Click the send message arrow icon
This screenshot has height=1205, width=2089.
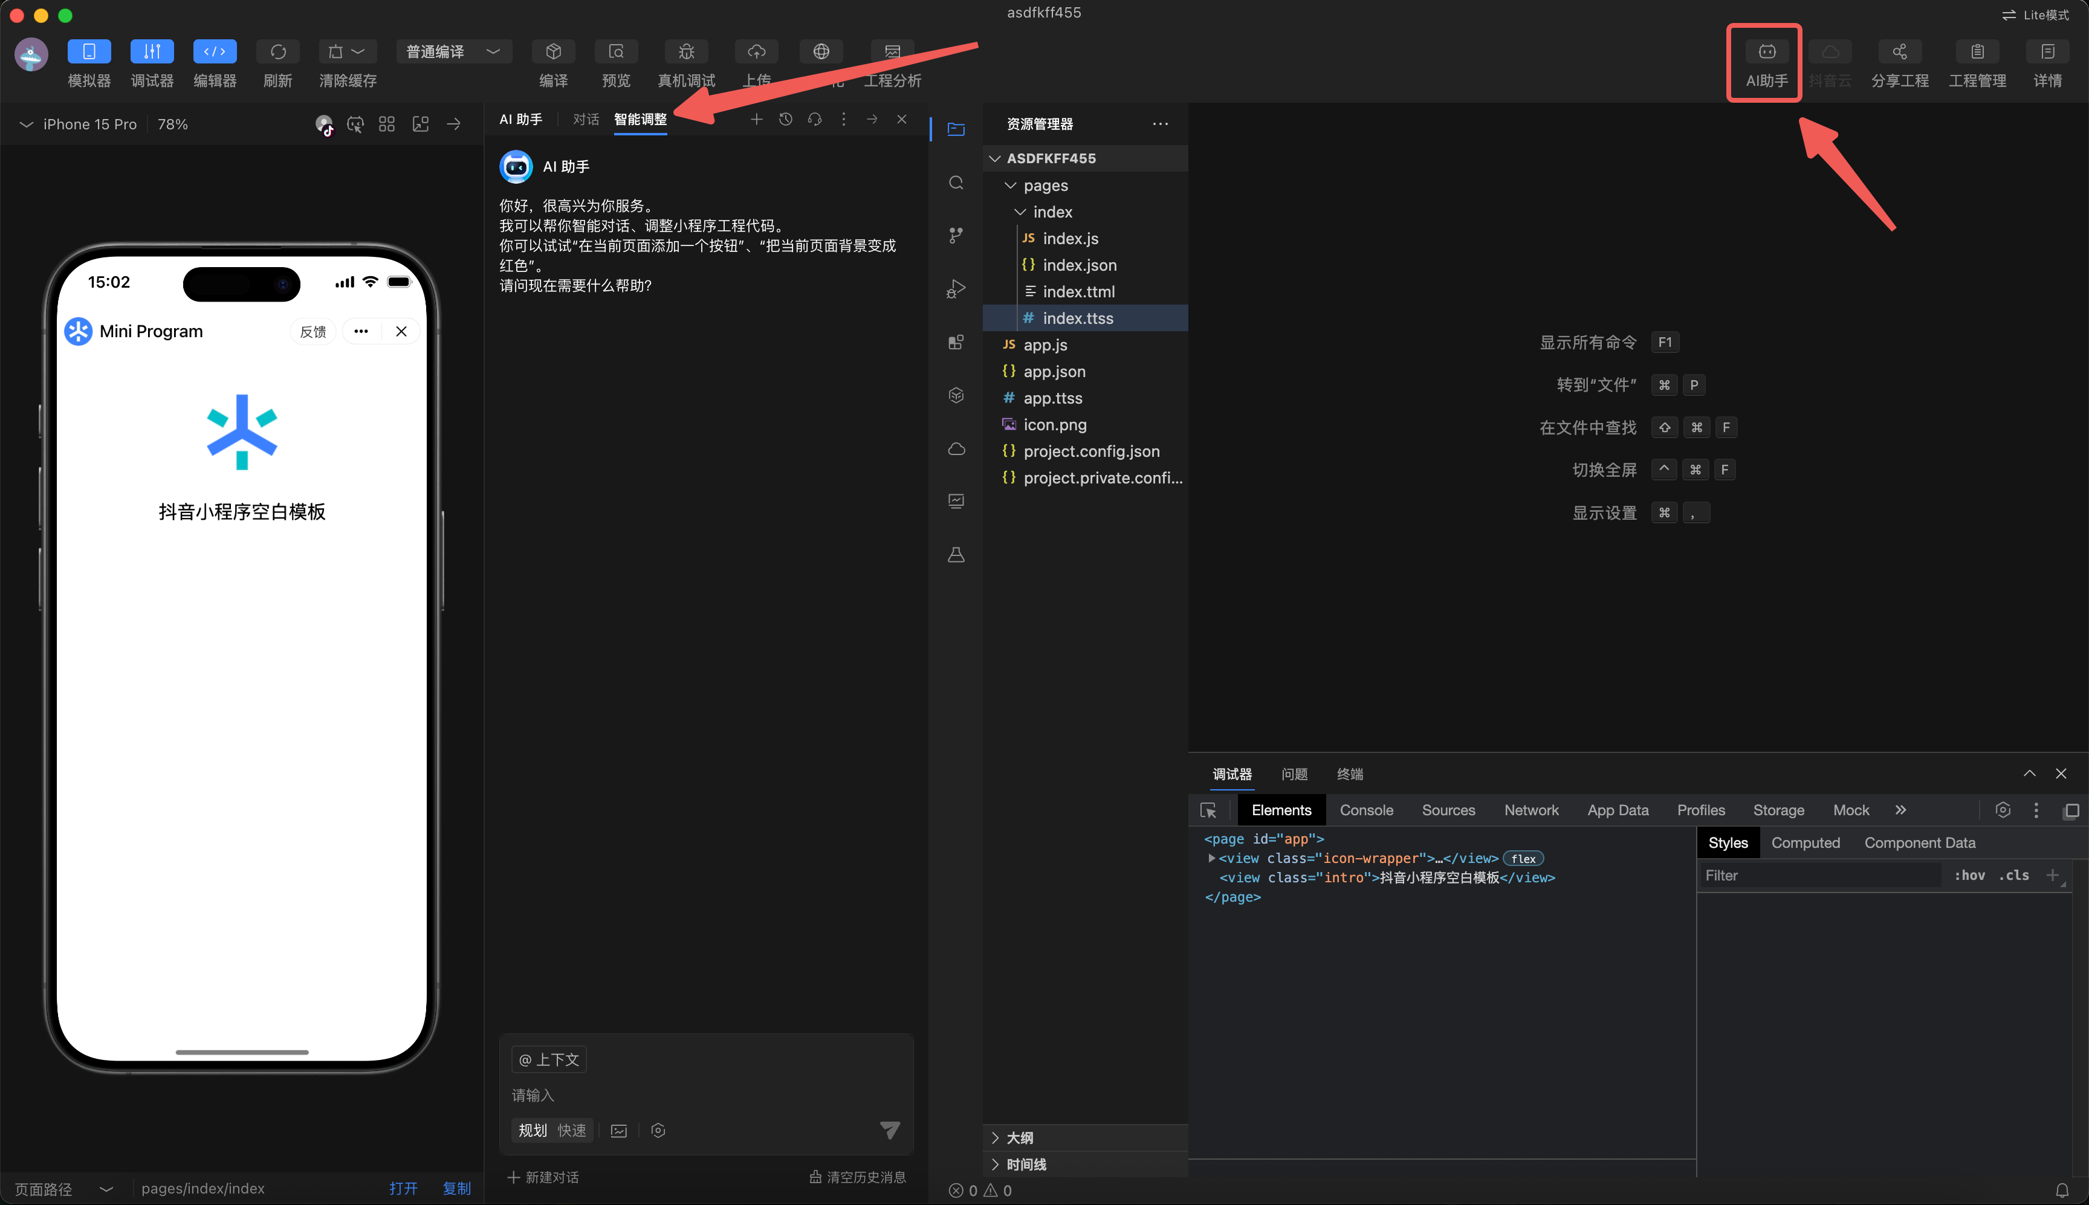point(890,1129)
